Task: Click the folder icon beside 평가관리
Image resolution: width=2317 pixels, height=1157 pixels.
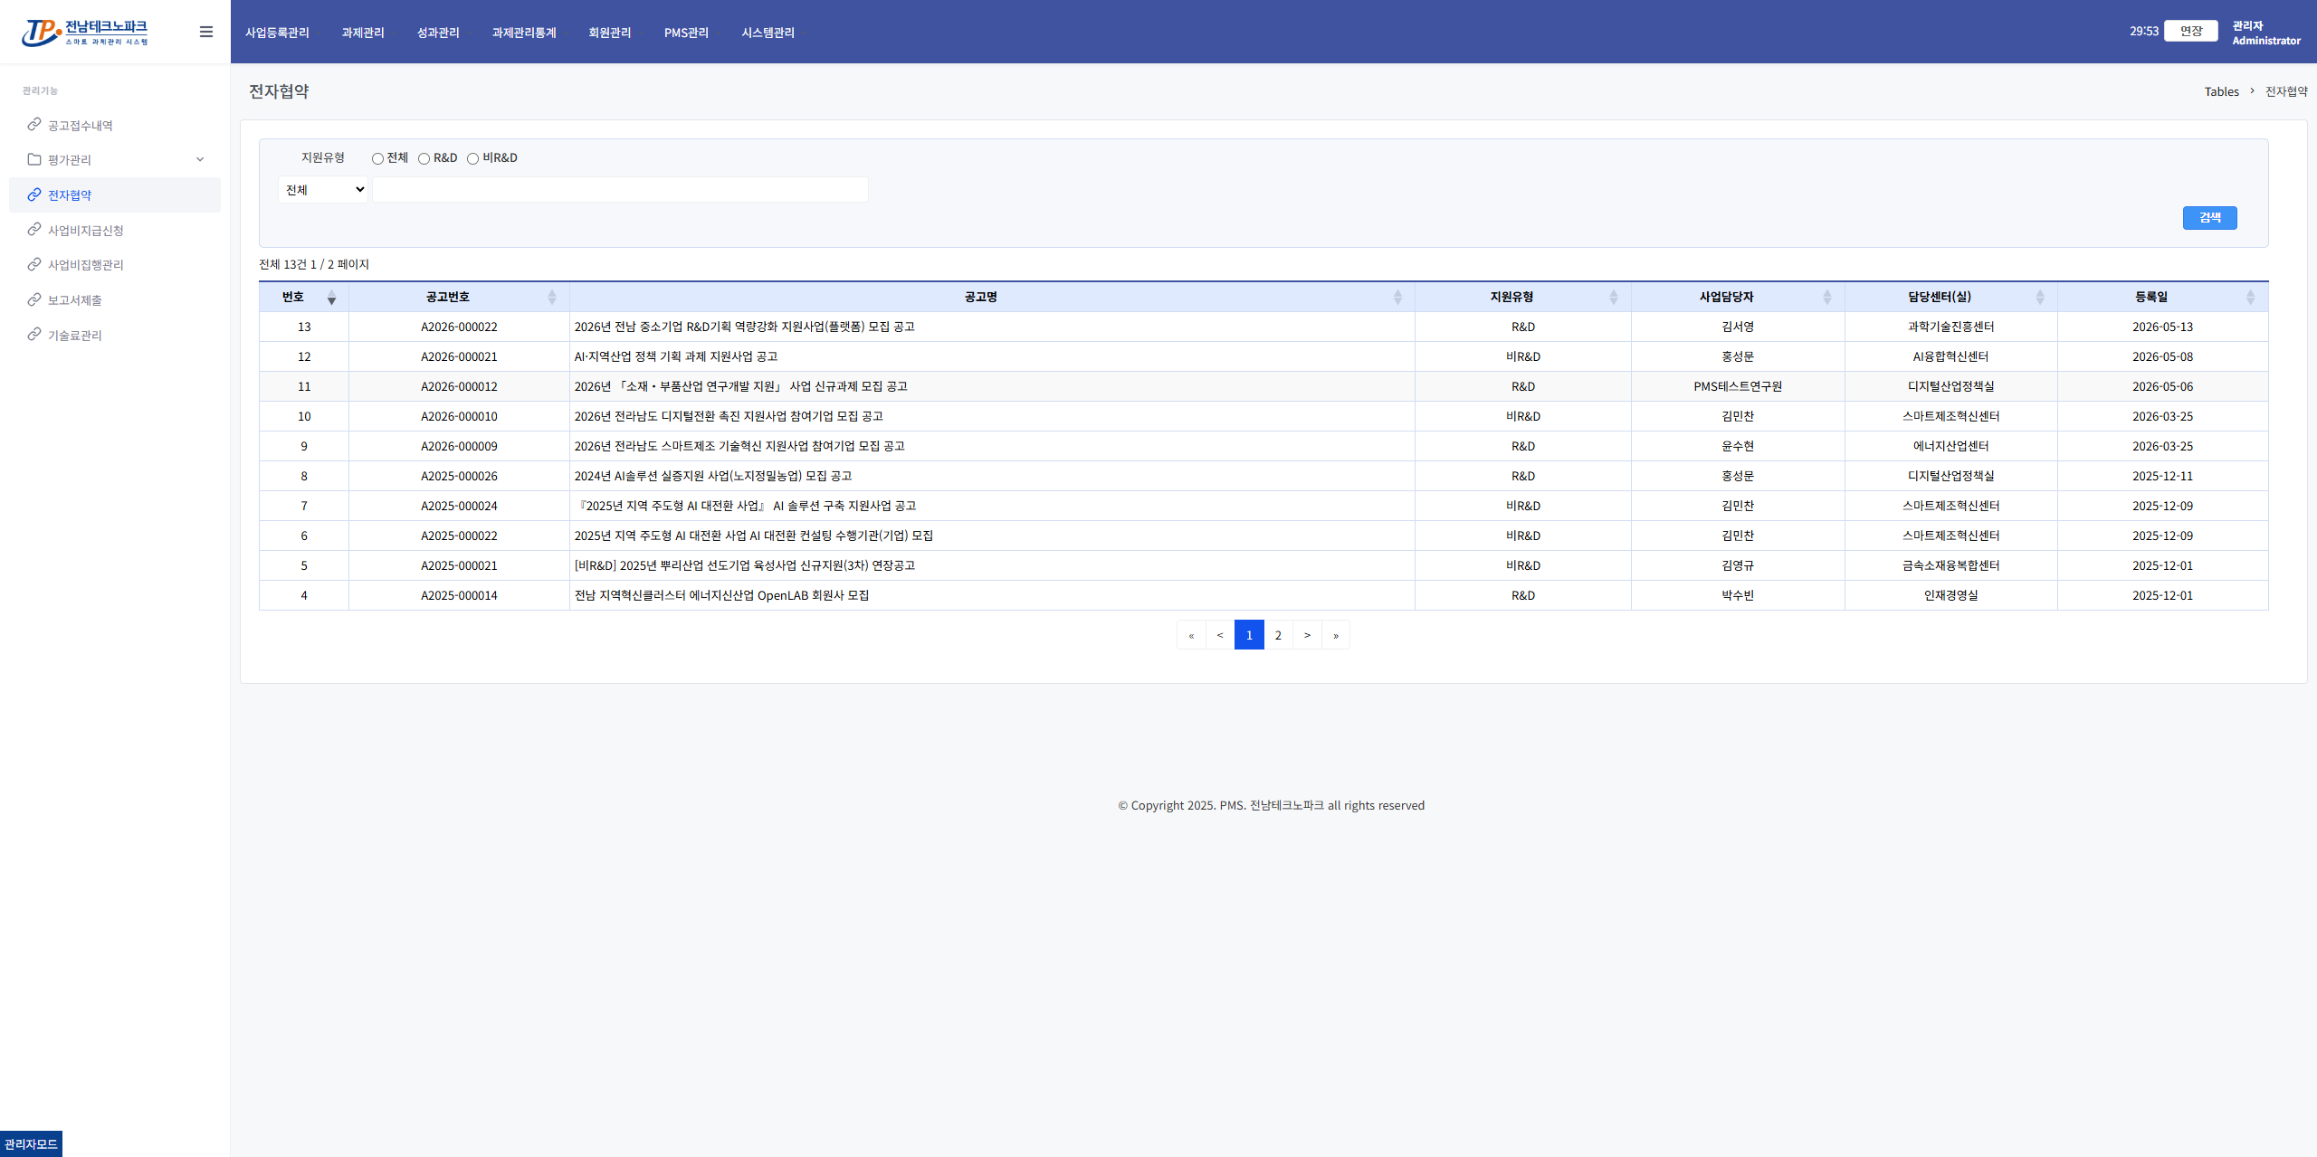Action: [34, 159]
